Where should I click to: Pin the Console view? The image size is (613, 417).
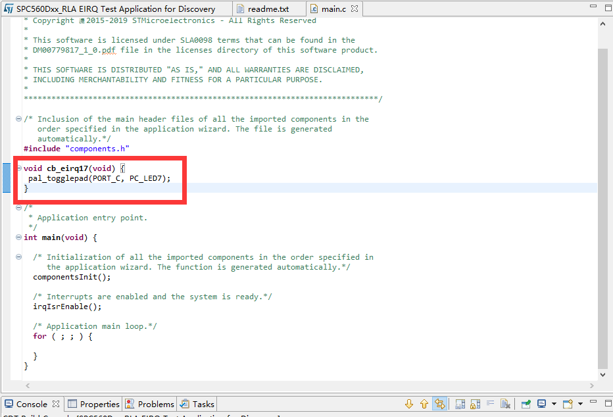point(525,403)
